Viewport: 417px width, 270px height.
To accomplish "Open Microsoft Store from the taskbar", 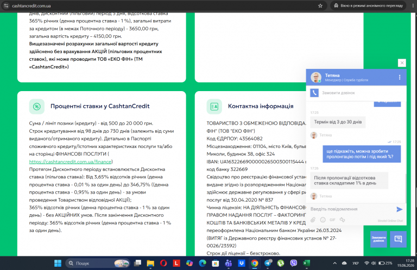I will pos(216,263).
